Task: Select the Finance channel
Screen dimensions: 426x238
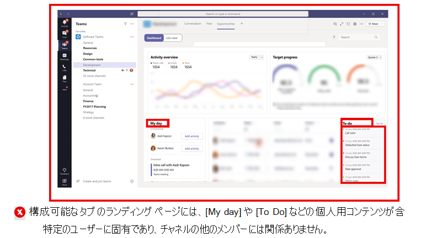Action: coord(88,101)
